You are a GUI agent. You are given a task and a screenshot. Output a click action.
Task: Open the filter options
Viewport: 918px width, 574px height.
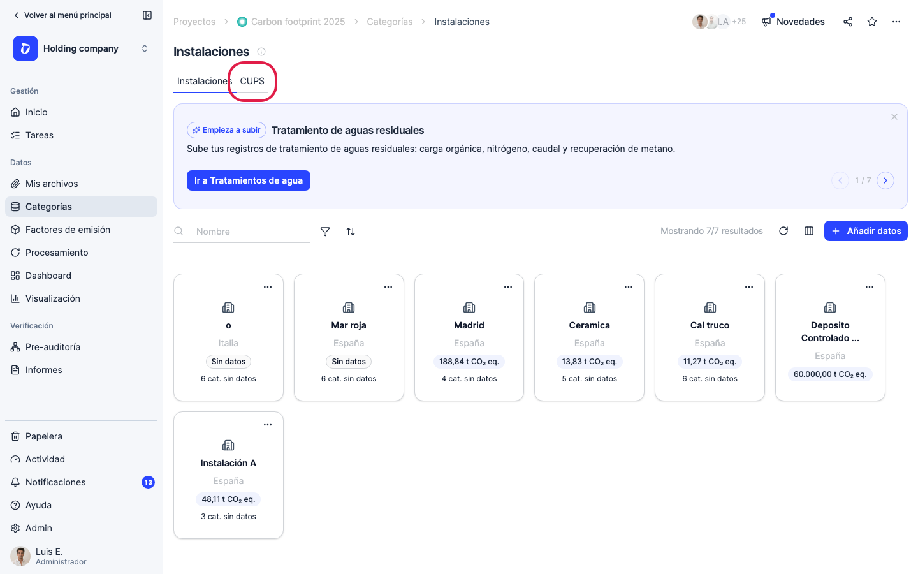coord(325,232)
